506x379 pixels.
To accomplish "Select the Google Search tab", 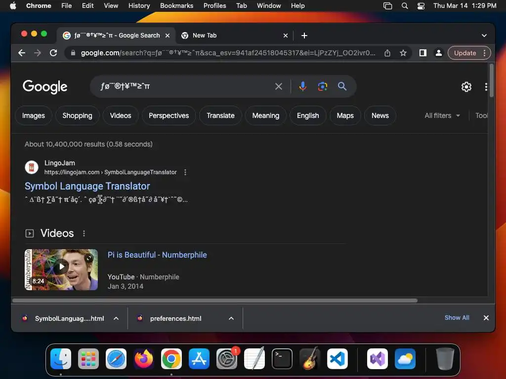I will click(117, 36).
